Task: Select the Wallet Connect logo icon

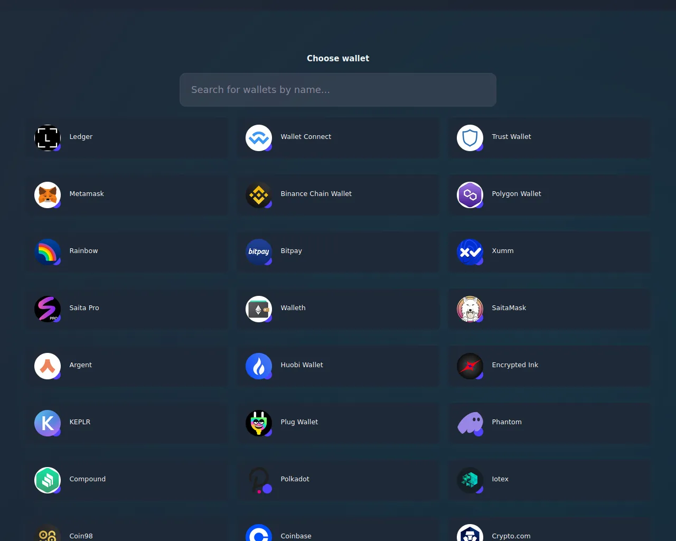Action: 259,138
